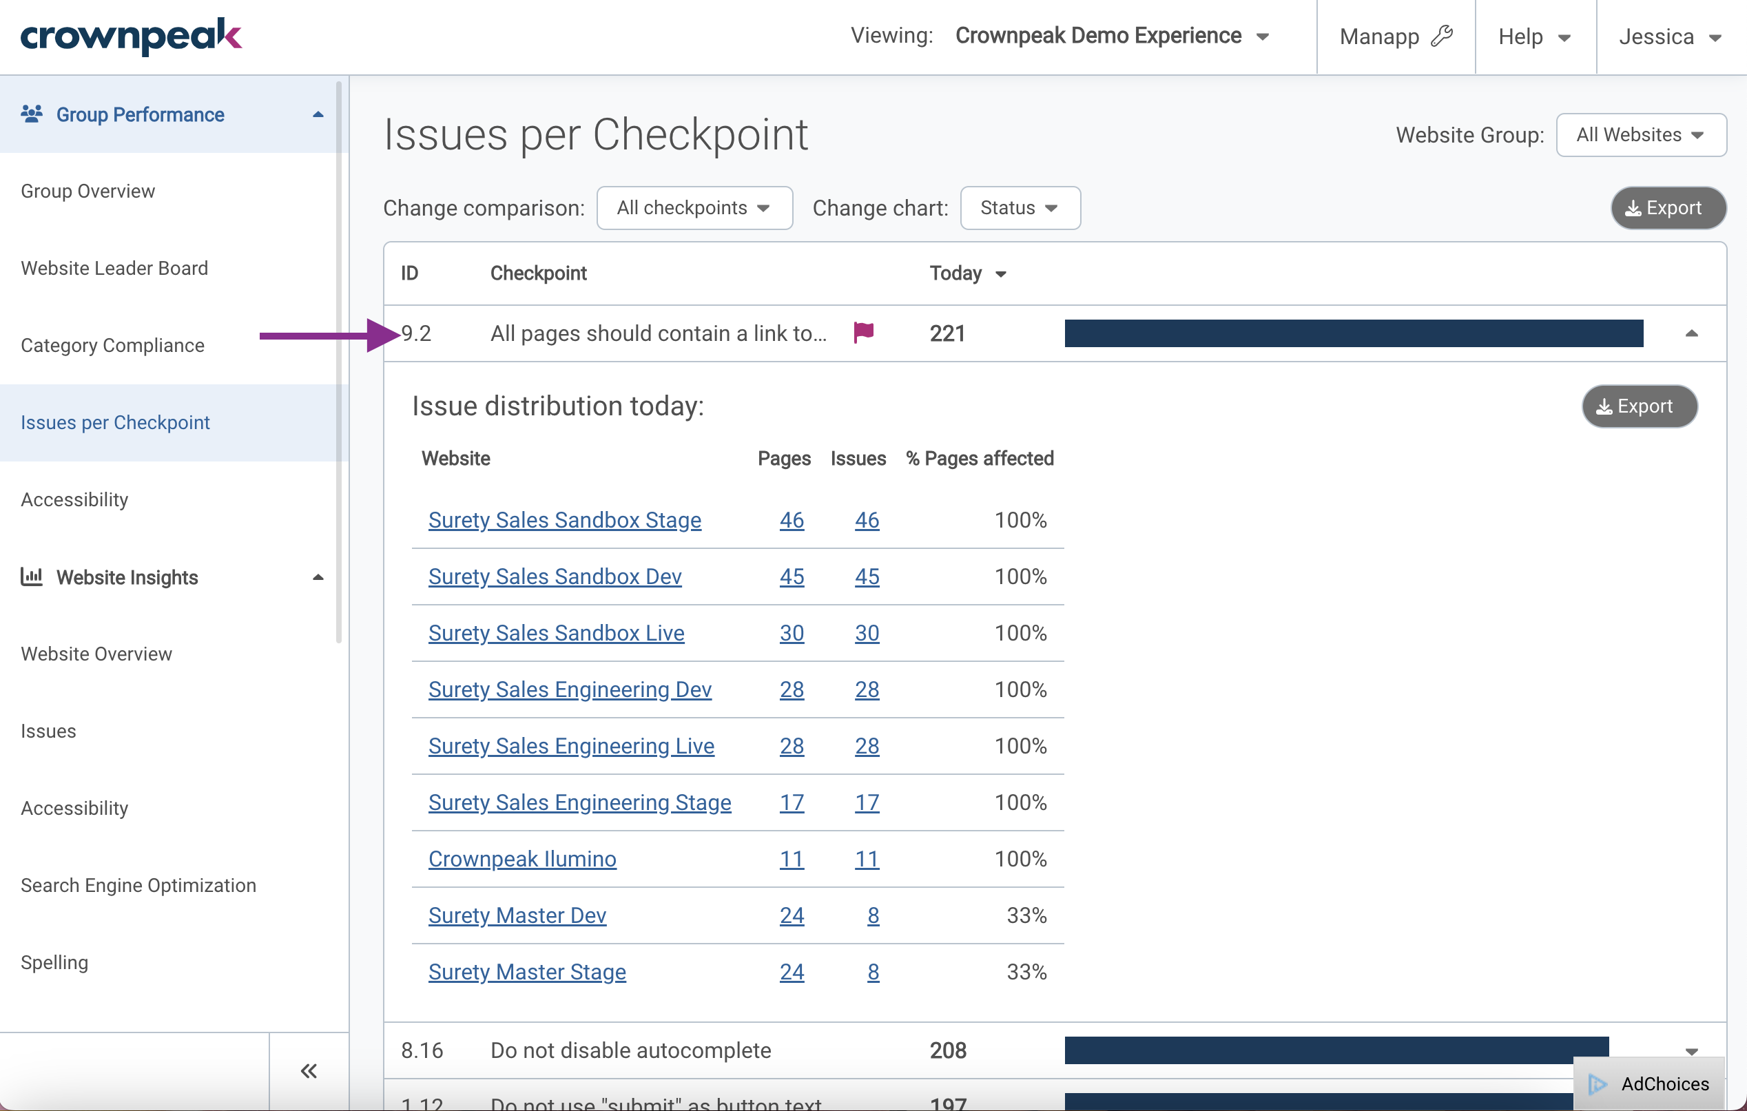Open Surety Master Dev link
This screenshot has height=1111, width=1747.
tap(517, 916)
